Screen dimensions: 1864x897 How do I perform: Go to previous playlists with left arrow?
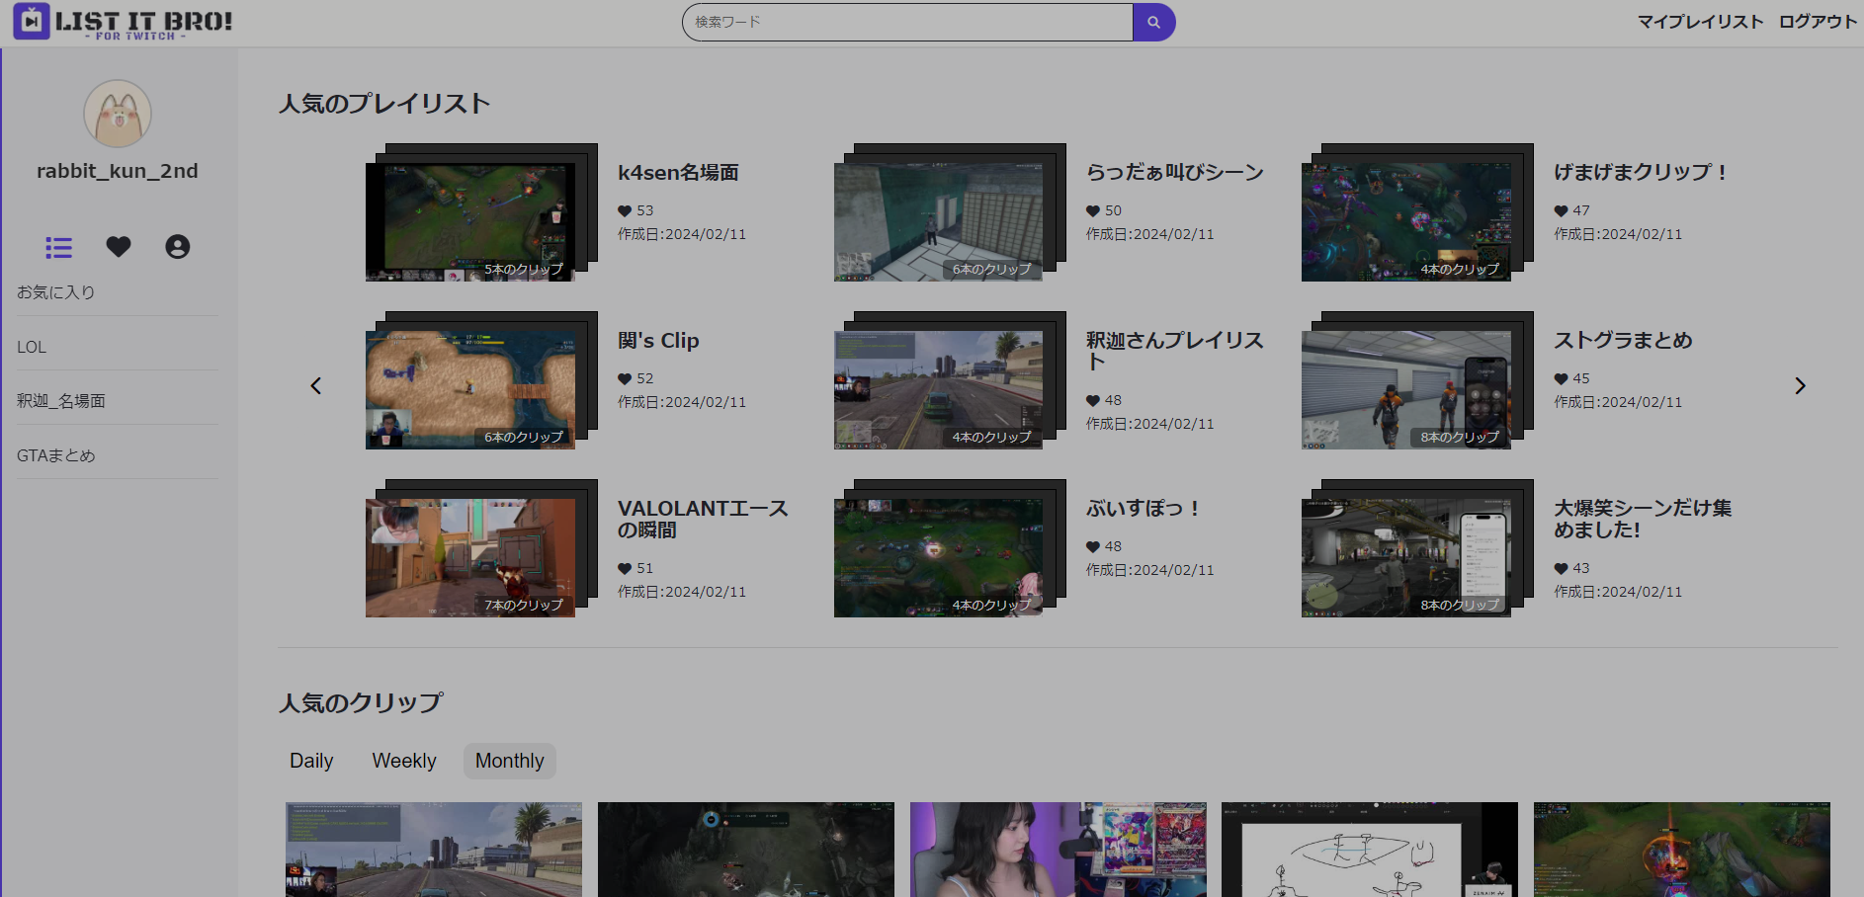tap(316, 385)
